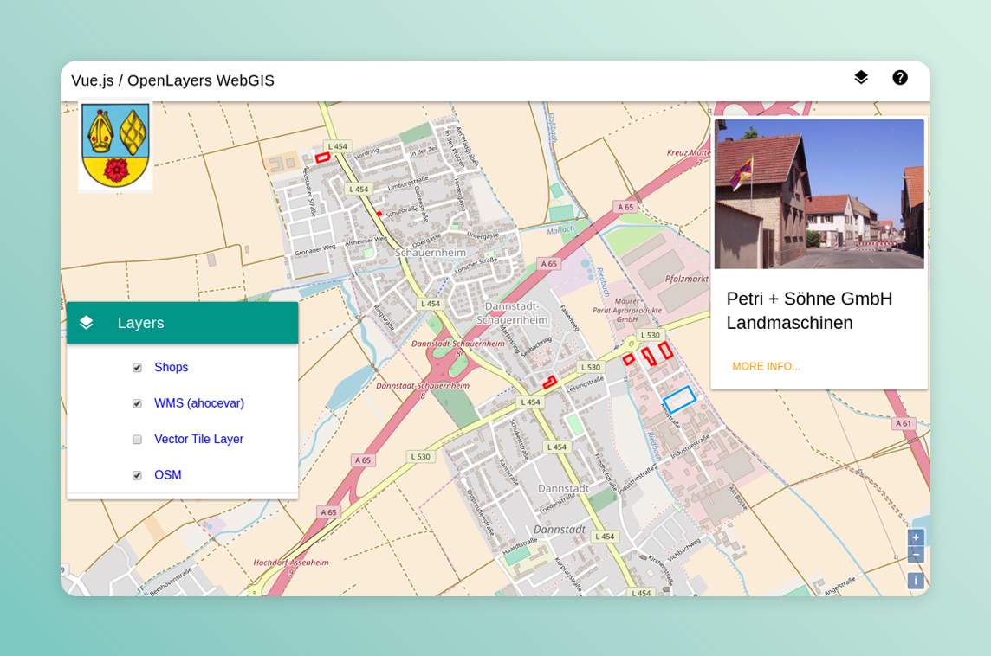Open map attribution info button
The image size is (991, 656).
916,581
